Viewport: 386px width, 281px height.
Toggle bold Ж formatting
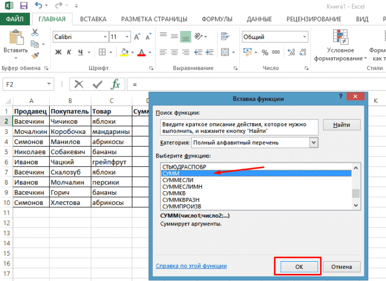[x=58, y=53]
